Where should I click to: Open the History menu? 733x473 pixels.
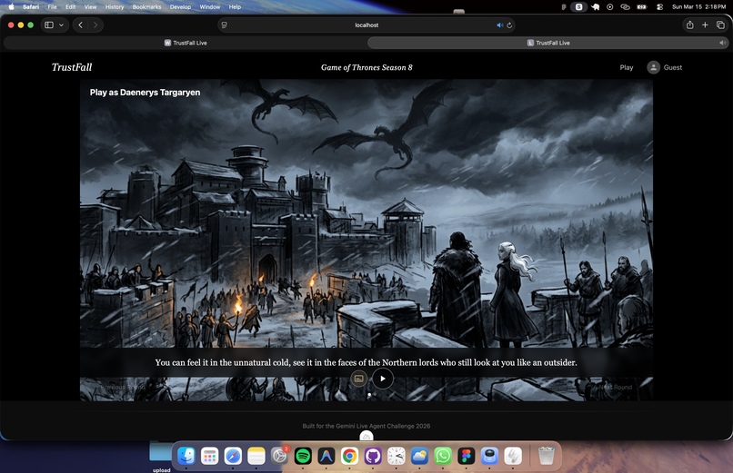(115, 7)
